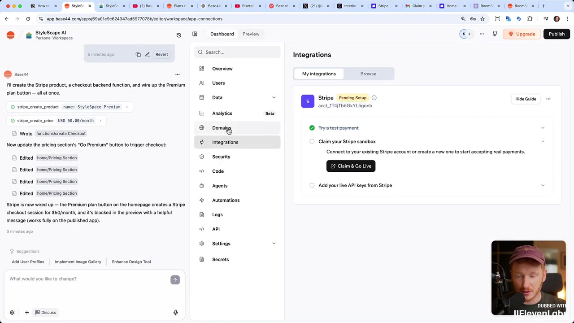Choose Enhance Design Tool suggestion
574x323 pixels.
coord(131,262)
